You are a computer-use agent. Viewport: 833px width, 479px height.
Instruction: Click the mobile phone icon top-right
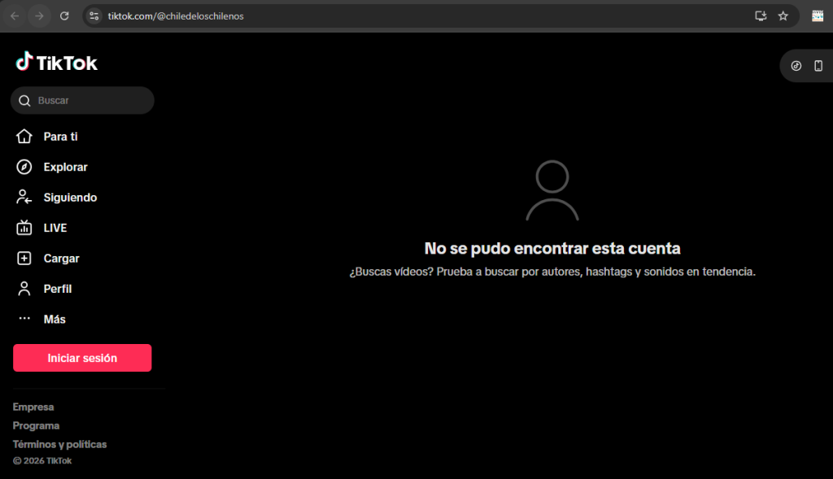(818, 66)
